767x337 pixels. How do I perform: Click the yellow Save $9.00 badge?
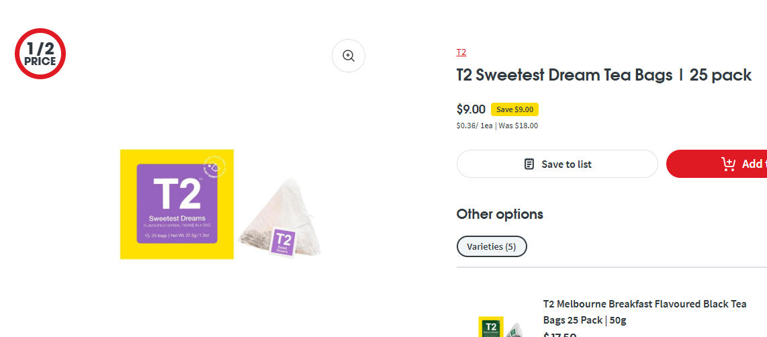point(514,109)
